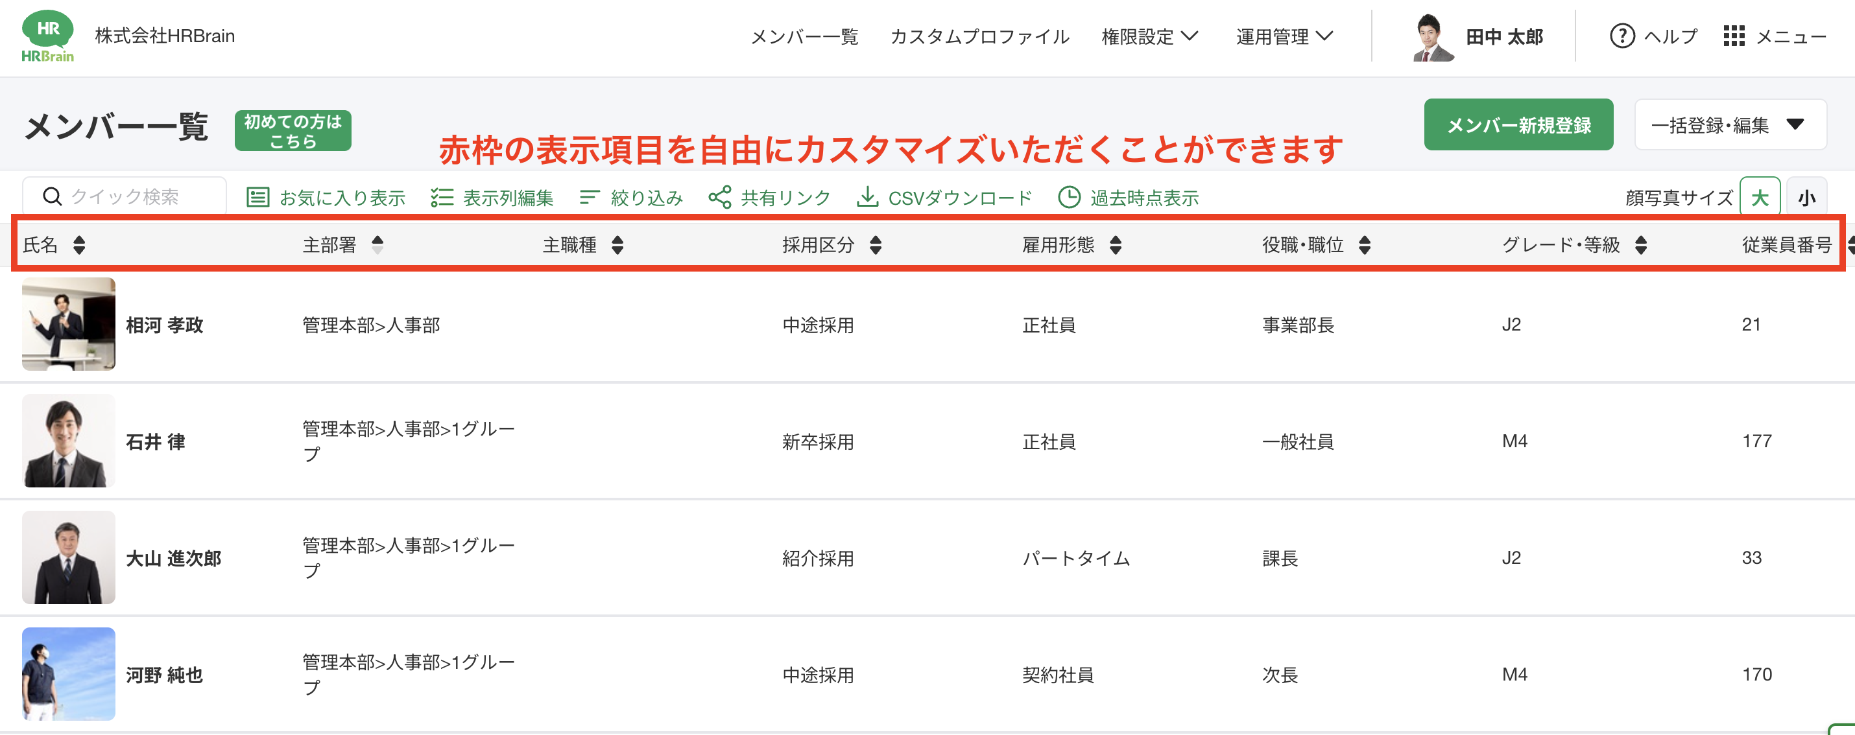
Task: Click the favorites display list icon
Action: [257, 197]
